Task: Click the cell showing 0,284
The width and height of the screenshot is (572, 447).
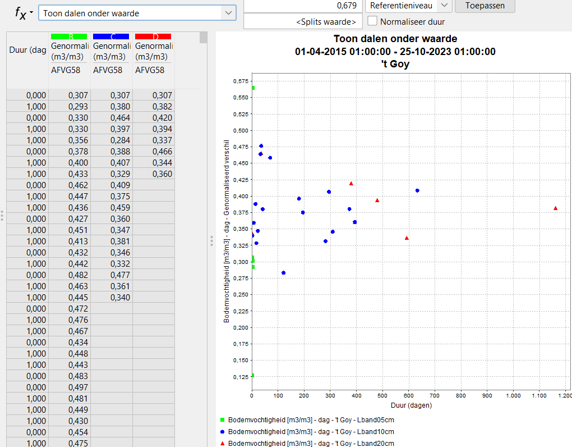Action: 111,140
